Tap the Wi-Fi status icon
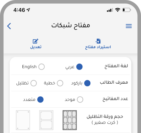Viewport: 141px width, 133px height. click(117, 10)
